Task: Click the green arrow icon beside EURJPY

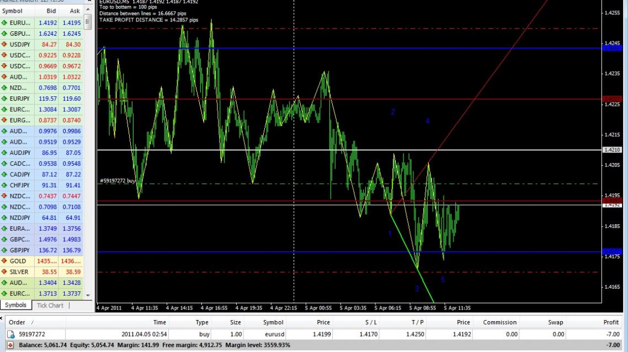Action: (4, 99)
